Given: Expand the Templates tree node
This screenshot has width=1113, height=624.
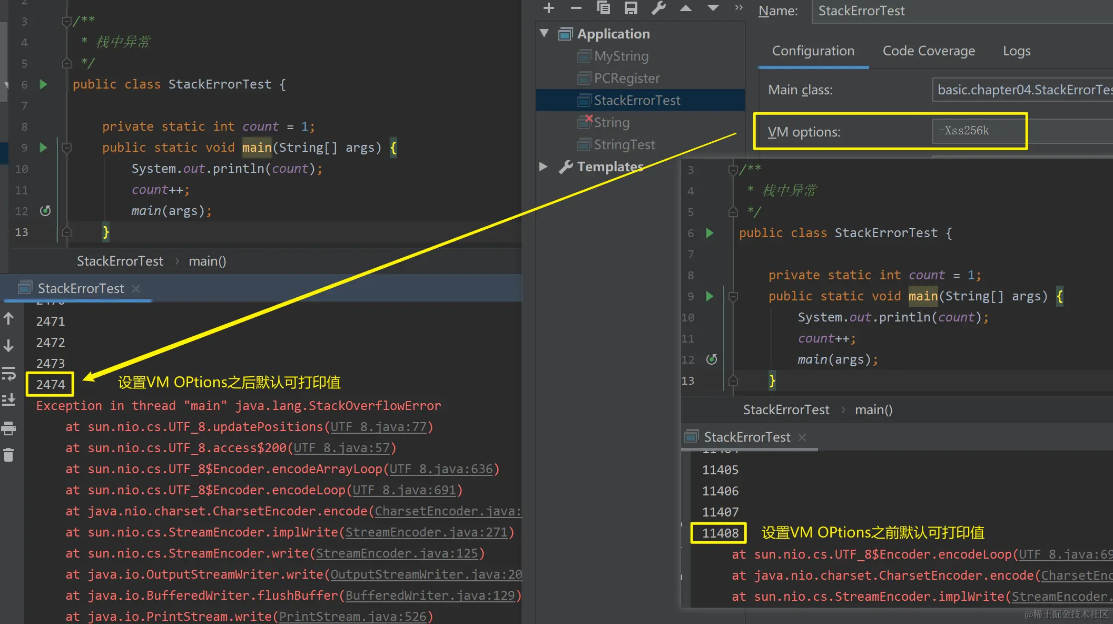Looking at the screenshot, I should [x=544, y=167].
